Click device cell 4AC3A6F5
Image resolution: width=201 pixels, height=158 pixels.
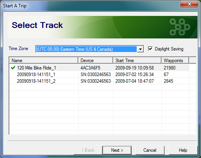90,68
